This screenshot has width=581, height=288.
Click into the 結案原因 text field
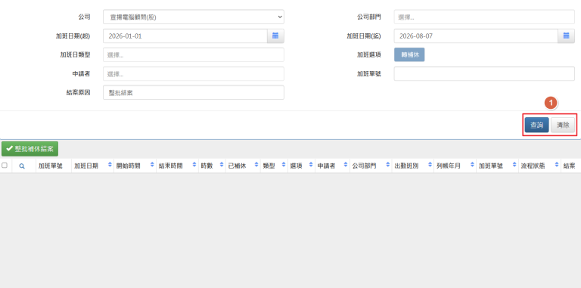click(x=194, y=92)
